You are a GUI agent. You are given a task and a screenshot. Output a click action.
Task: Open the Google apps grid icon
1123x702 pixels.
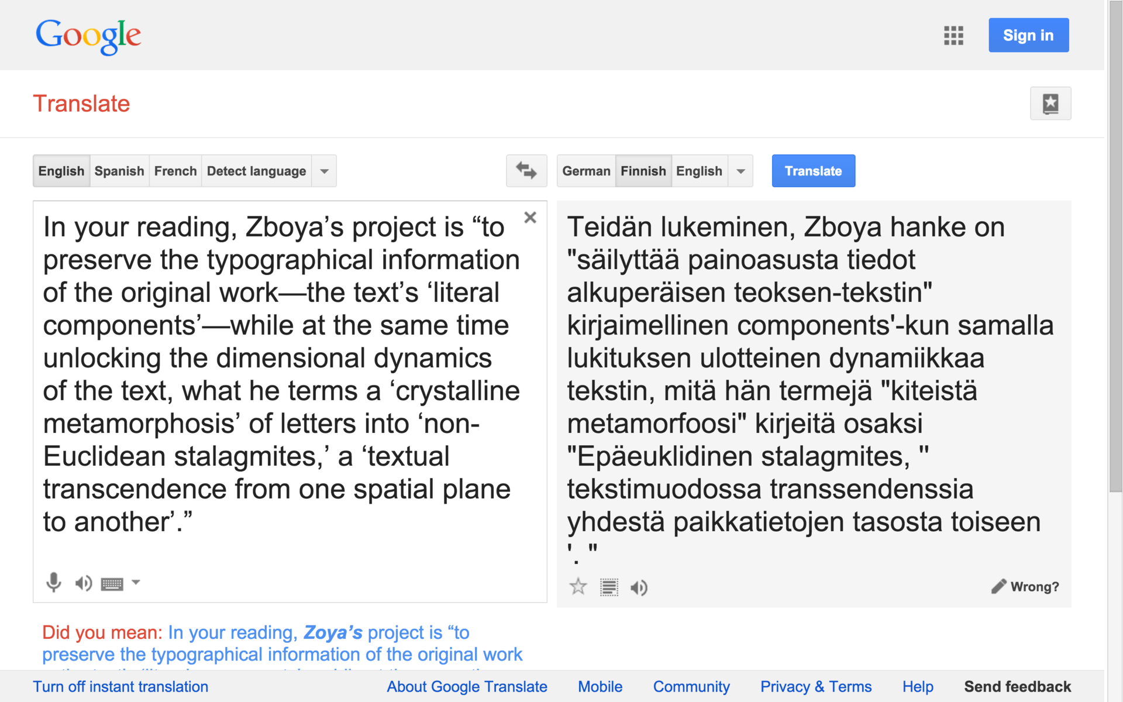[953, 36]
